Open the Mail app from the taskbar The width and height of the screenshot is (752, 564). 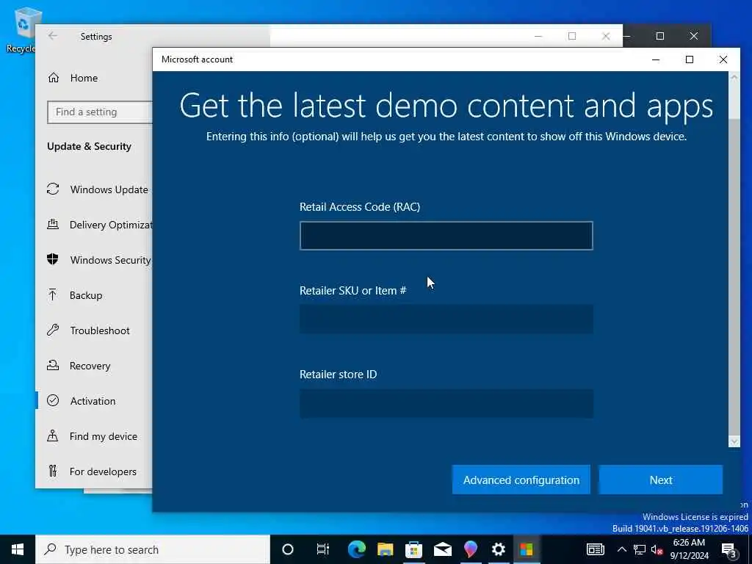coord(442,549)
